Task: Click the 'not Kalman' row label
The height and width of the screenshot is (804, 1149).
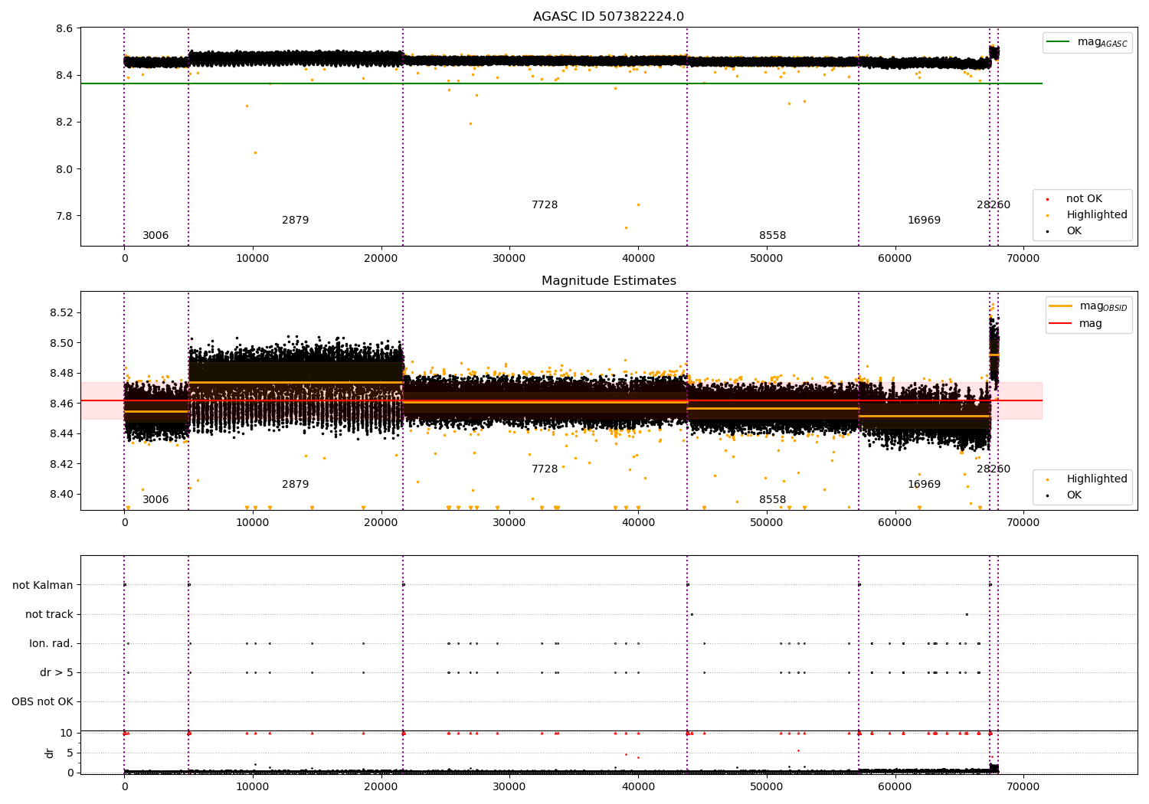Action: coord(43,586)
